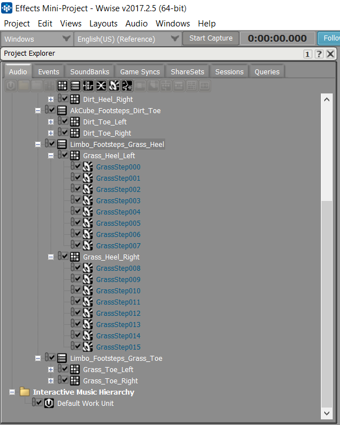Toggle inclusion checkbox for Dirt_Toe_Right

click(65, 132)
